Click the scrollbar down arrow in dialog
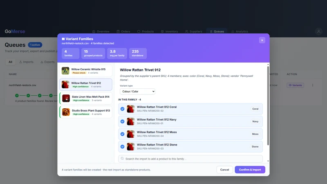This screenshot has height=184, width=327. point(268,161)
